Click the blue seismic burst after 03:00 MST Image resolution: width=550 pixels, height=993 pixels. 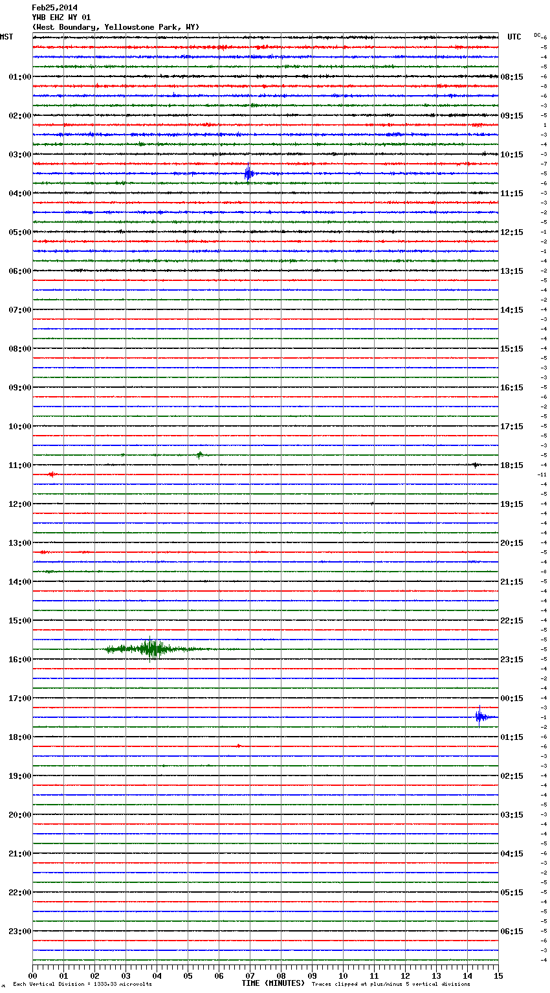point(248,173)
